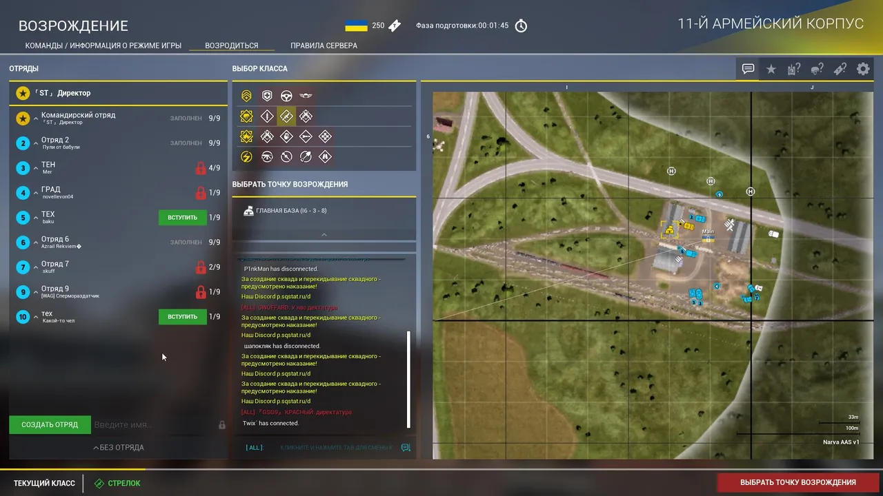Screen dimensions: 883x496
Task: Open the ticket info icon with question mark
Action: tap(840, 69)
